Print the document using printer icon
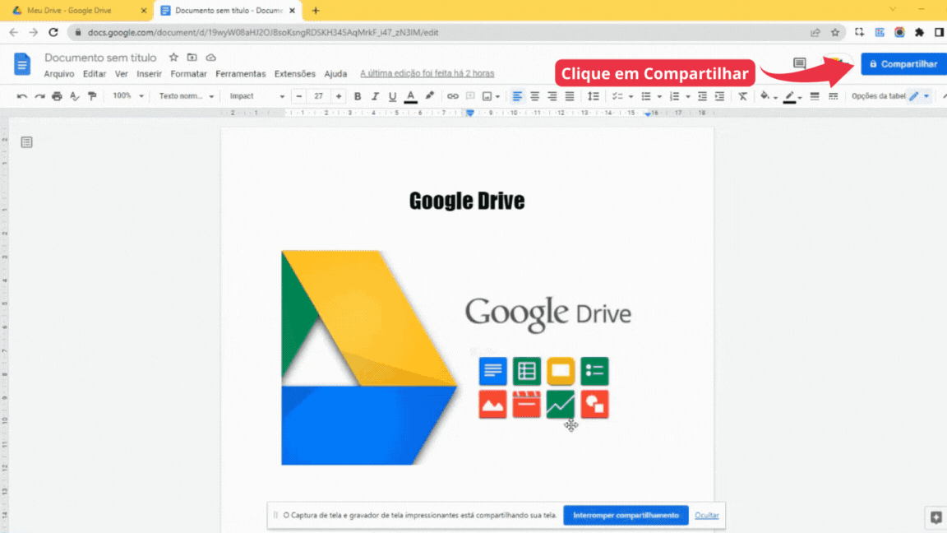Image resolution: width=947 pixels, height=533 pixels. tap(57, 96)
